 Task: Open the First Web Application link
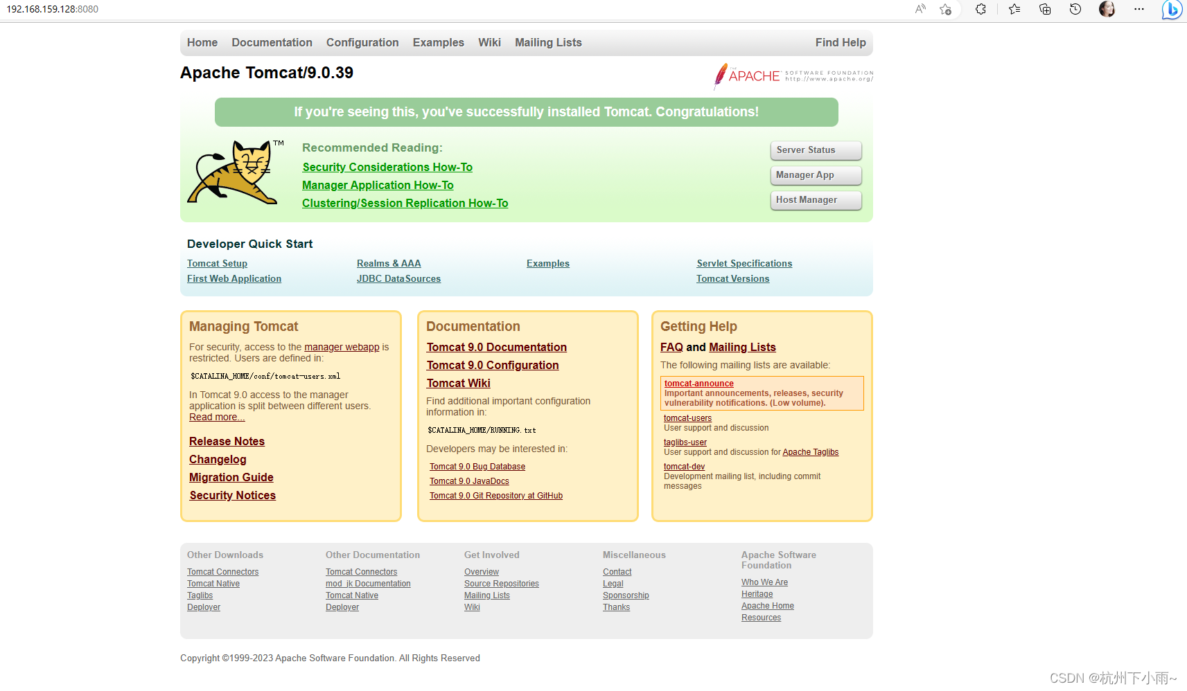(x=234, y=278)
